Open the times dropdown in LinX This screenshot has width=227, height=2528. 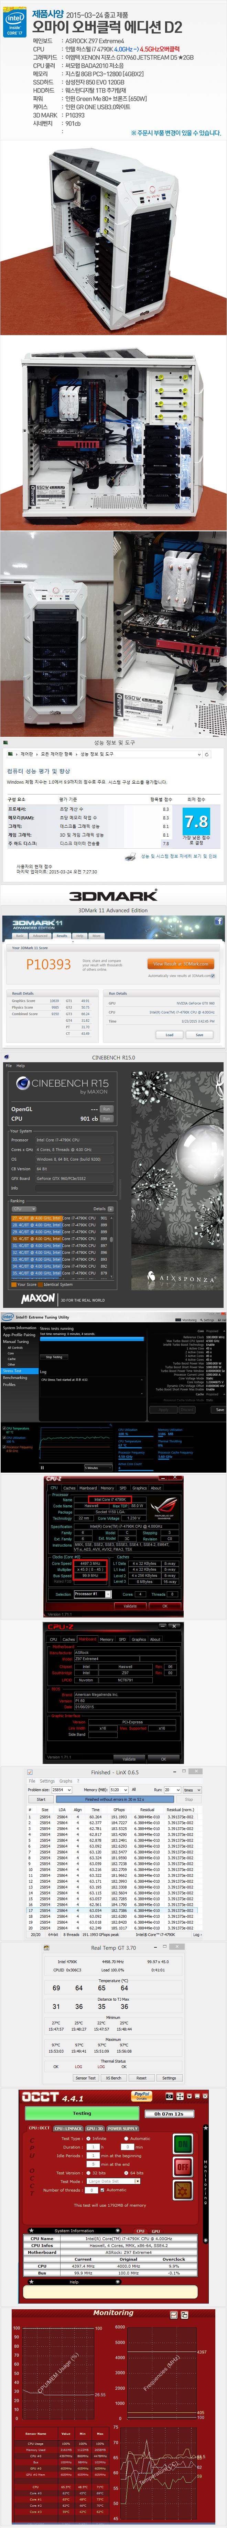point(192,1790)
